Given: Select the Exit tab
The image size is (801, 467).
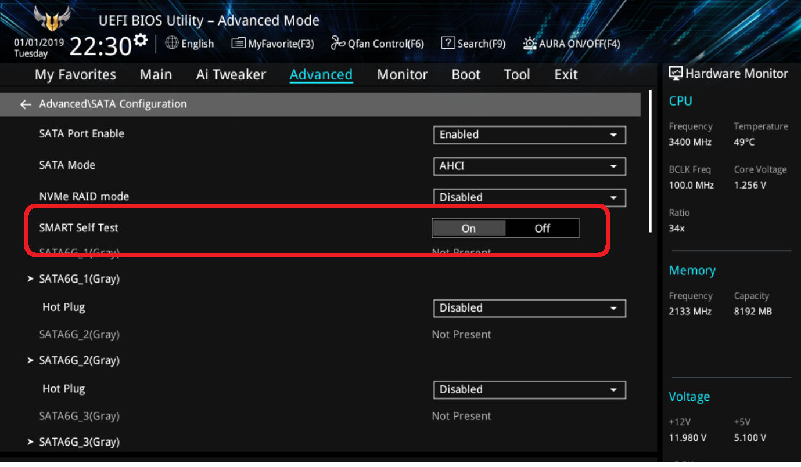Looking at the screenshot, I should [566, 75].
